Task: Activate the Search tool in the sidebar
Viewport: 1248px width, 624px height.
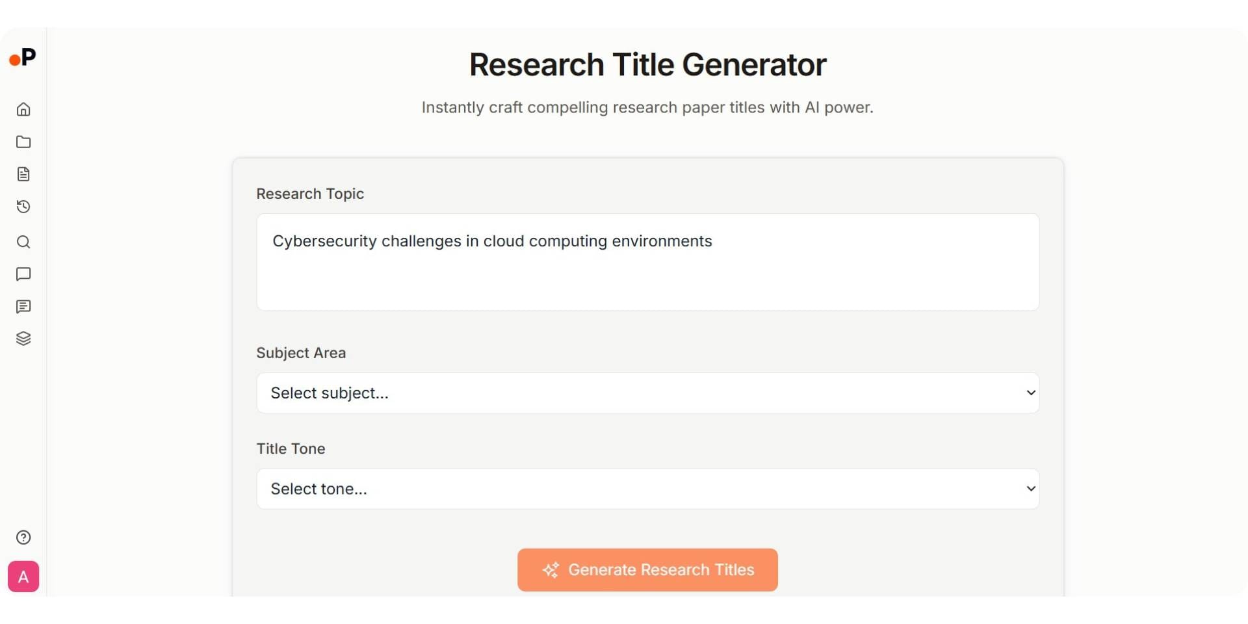Action: [x=23, y=242]
